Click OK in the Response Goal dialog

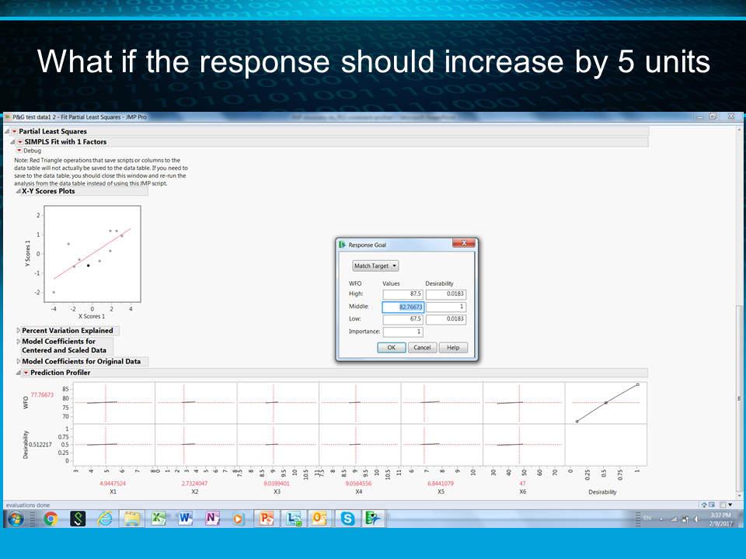[391, 347]
